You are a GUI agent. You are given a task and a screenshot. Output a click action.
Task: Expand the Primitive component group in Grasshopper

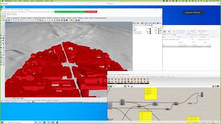click(x=136, y=83)
